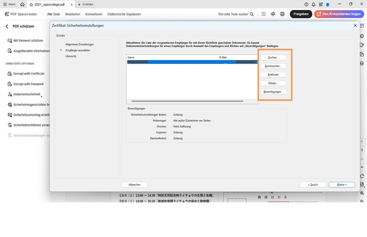Click the Name column header
This screenshot has width=367, height=237.
172,57
